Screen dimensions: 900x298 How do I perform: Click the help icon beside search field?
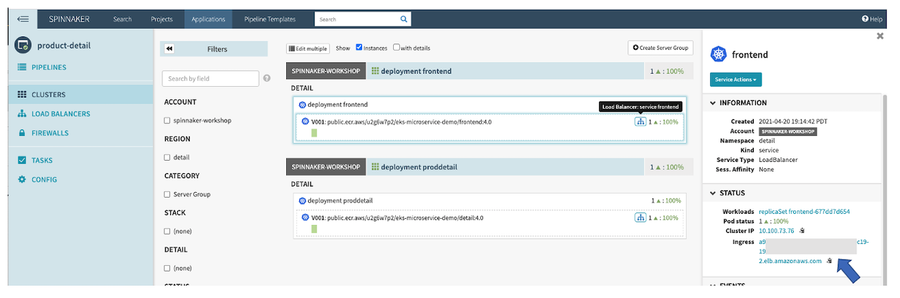[267, 79]
